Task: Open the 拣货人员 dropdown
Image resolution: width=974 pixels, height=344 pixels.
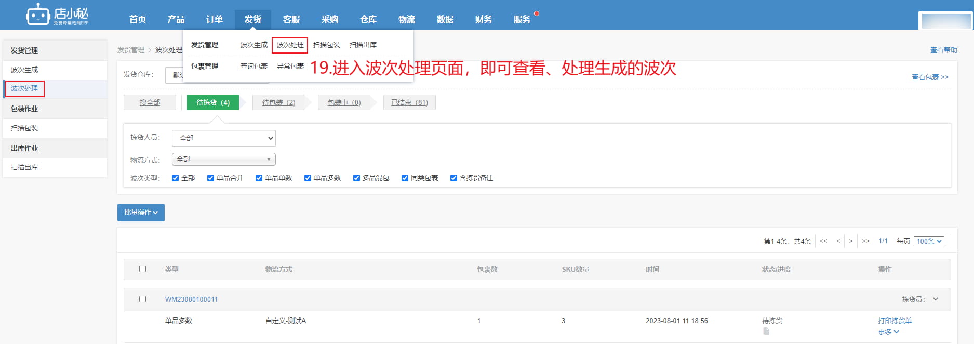Action: tap(223, 138)
